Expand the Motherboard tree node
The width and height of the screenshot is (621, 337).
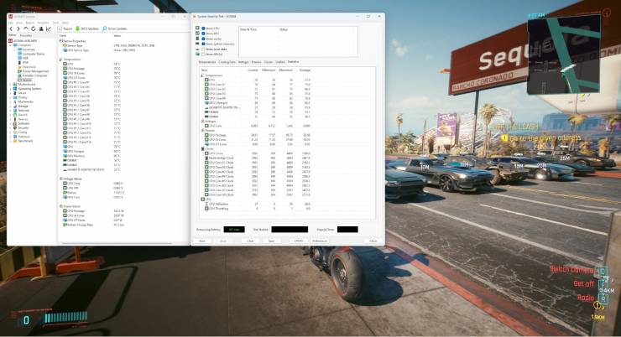10,84
